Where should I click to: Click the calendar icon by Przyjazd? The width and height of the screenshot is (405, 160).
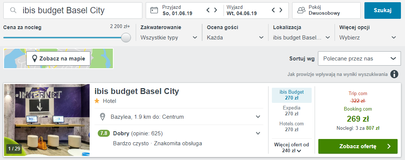(x=154, y=10)
